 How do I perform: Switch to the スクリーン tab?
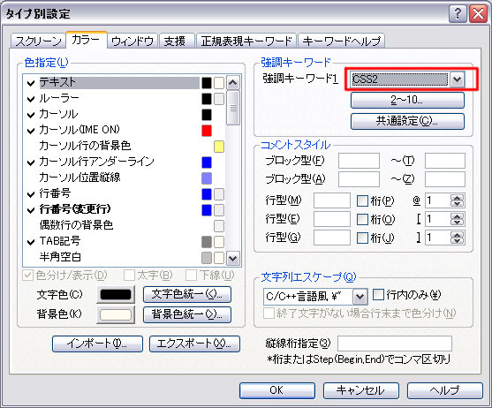click(x=38, y=42)
